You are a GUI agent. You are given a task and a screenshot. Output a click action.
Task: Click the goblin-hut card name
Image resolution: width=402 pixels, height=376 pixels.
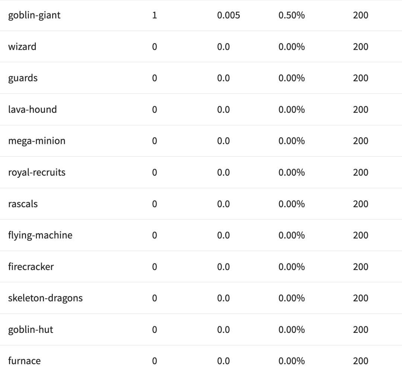pyautogui.click(x=31, y=330)
